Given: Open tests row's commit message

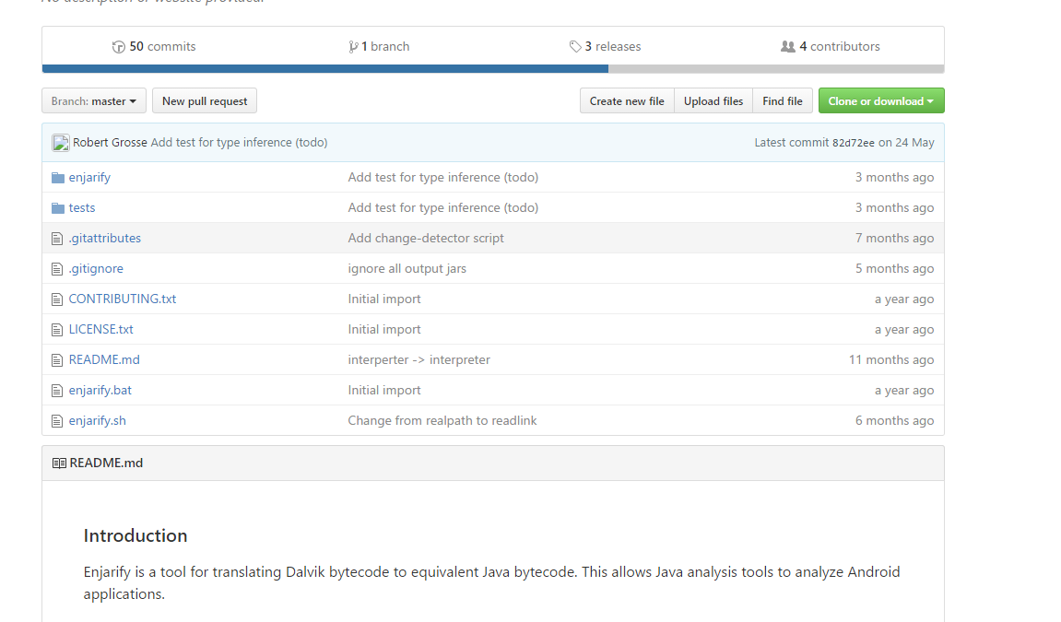Looking at the screenshot, I should 443,207.
